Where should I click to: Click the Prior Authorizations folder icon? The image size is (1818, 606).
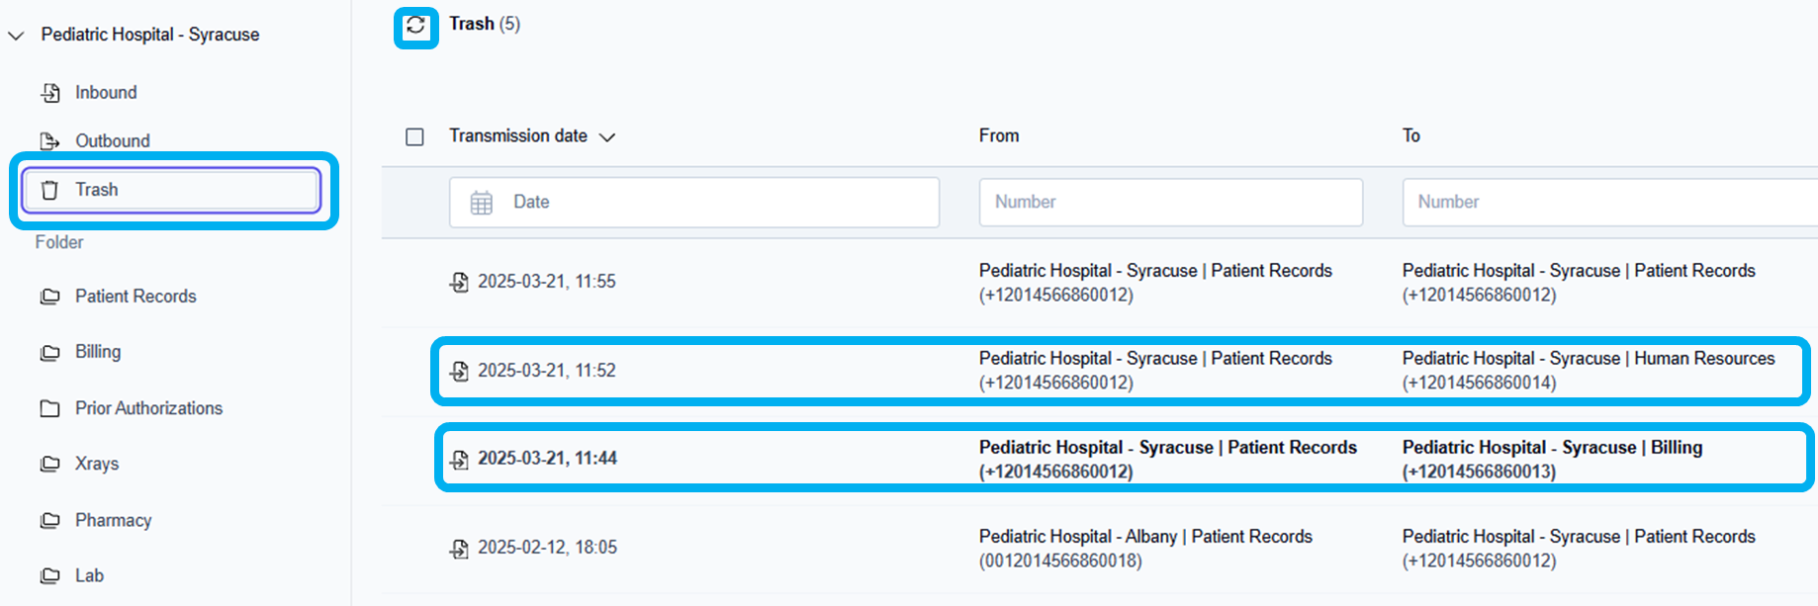coord(50,408)
